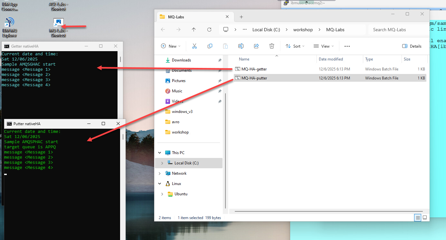Image resolution: width=446 pixels, height=240 pixels.
Task: Collapse the This PC tree node
Action: coord(160,153)
